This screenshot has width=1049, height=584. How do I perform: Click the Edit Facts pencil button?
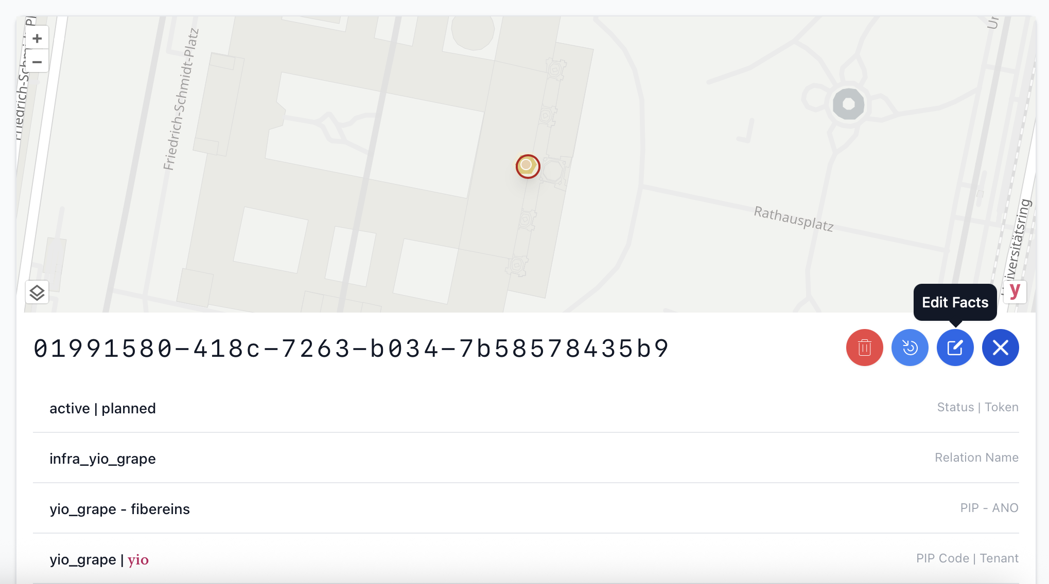(x=955, y=348)
